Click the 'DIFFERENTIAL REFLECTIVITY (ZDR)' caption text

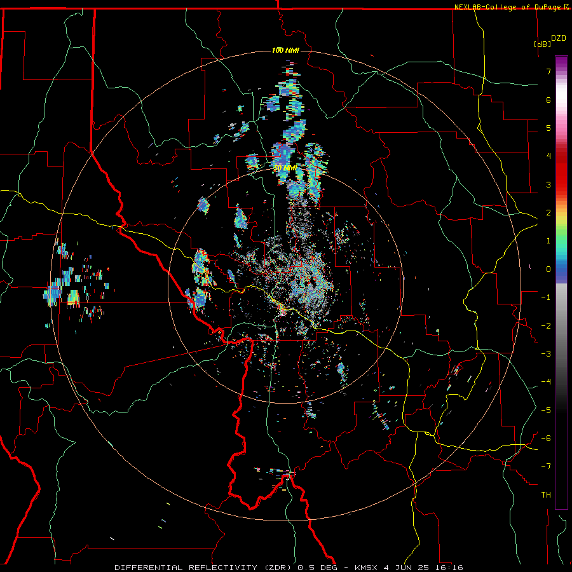(x=204, y=568)
